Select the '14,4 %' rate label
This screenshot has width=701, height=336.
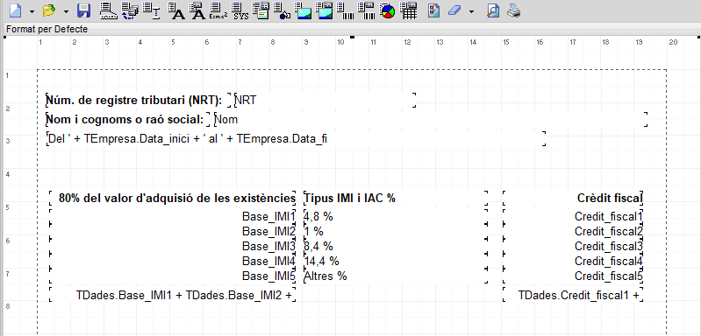[x=396, y=261]
